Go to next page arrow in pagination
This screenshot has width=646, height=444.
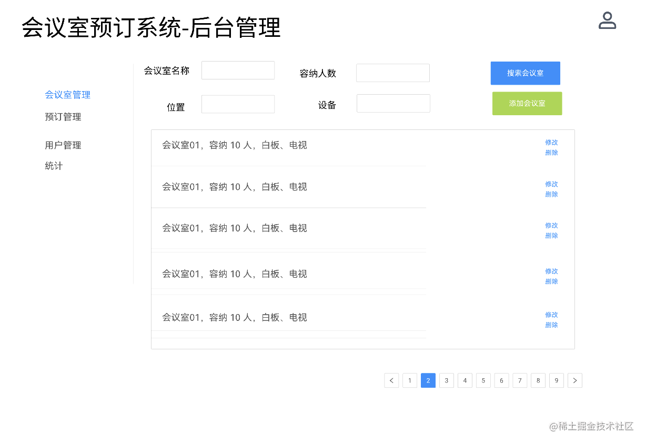coord(575,380)
